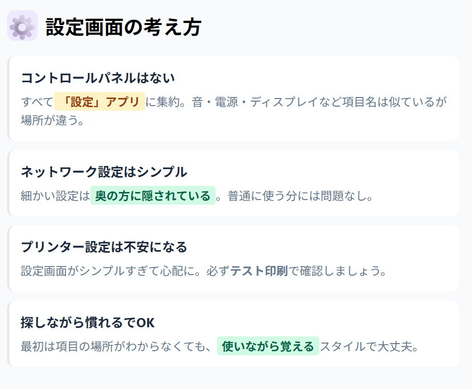The image size is (472, 389).
Task: Click the green 使いながら覚える highlight
Action: click(268, 346)
